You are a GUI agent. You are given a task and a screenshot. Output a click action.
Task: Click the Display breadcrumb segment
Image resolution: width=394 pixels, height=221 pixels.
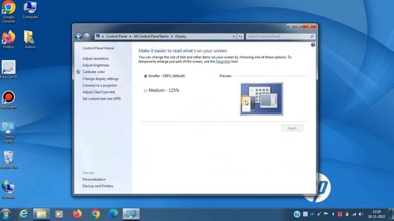pos(180,37)
